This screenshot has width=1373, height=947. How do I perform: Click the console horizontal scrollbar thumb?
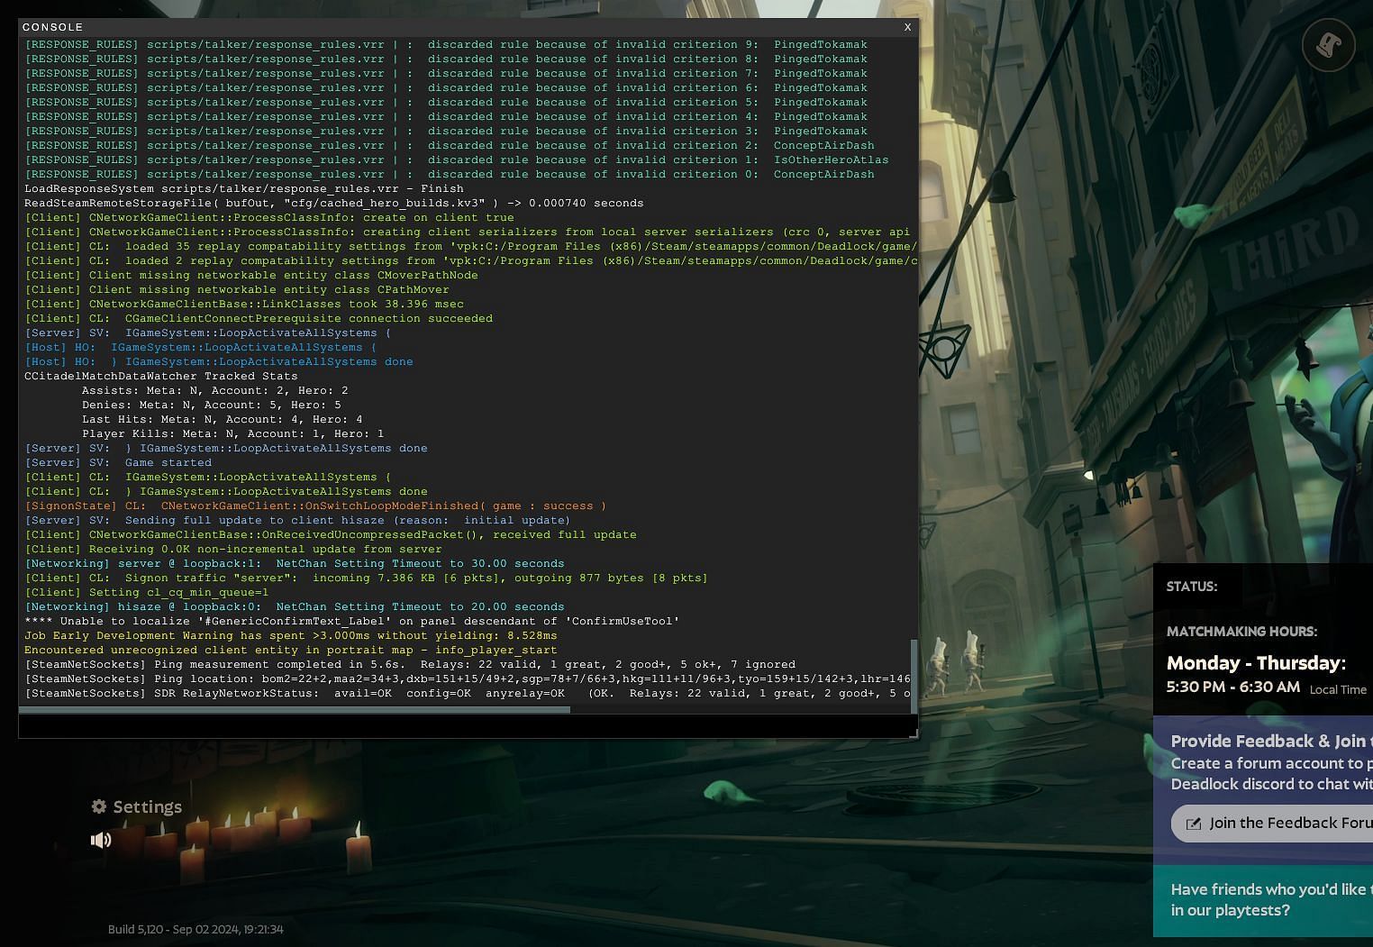[x=295, y=709]
